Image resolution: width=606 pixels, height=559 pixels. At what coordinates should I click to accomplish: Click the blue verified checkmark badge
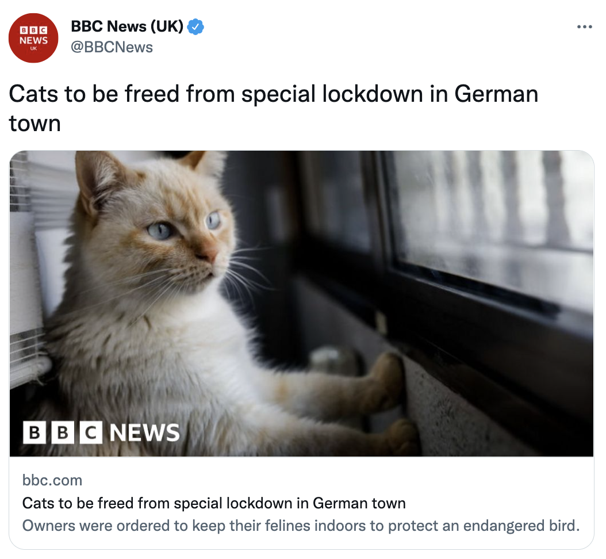click(x=195, y=27)
